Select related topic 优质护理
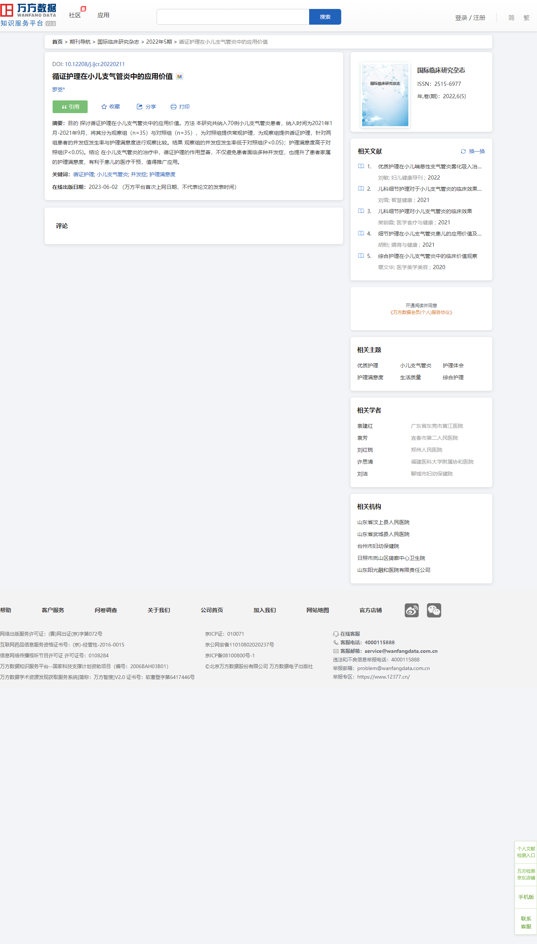The width and height of the screenshot is (537, 944). [368, 365]
